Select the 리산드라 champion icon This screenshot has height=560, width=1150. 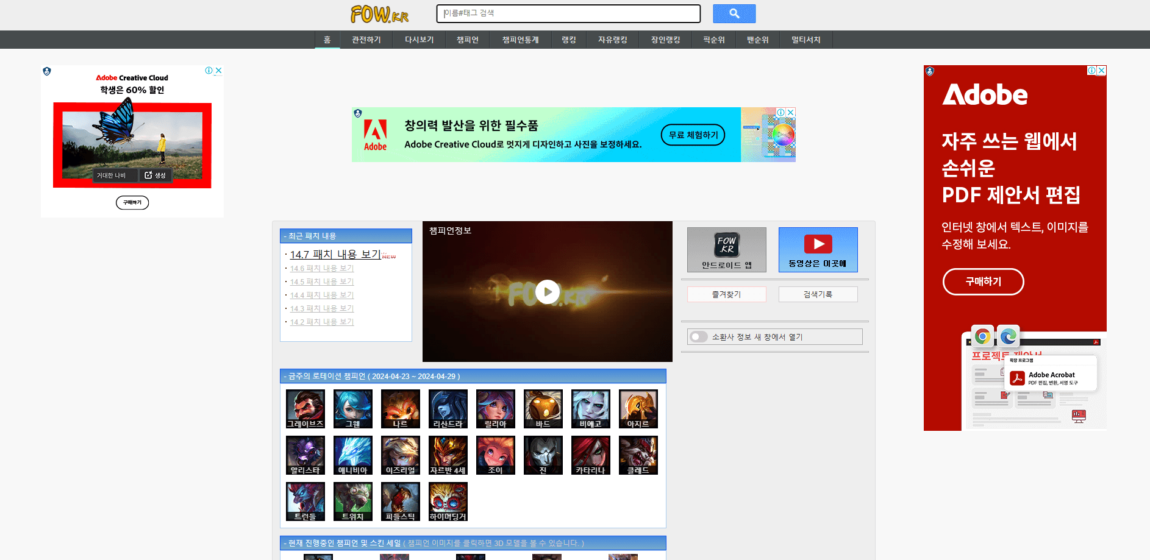tap(448, 409)
